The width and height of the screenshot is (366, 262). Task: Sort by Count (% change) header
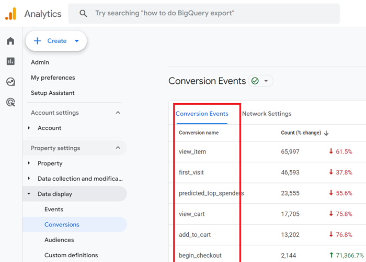(301, 133)
